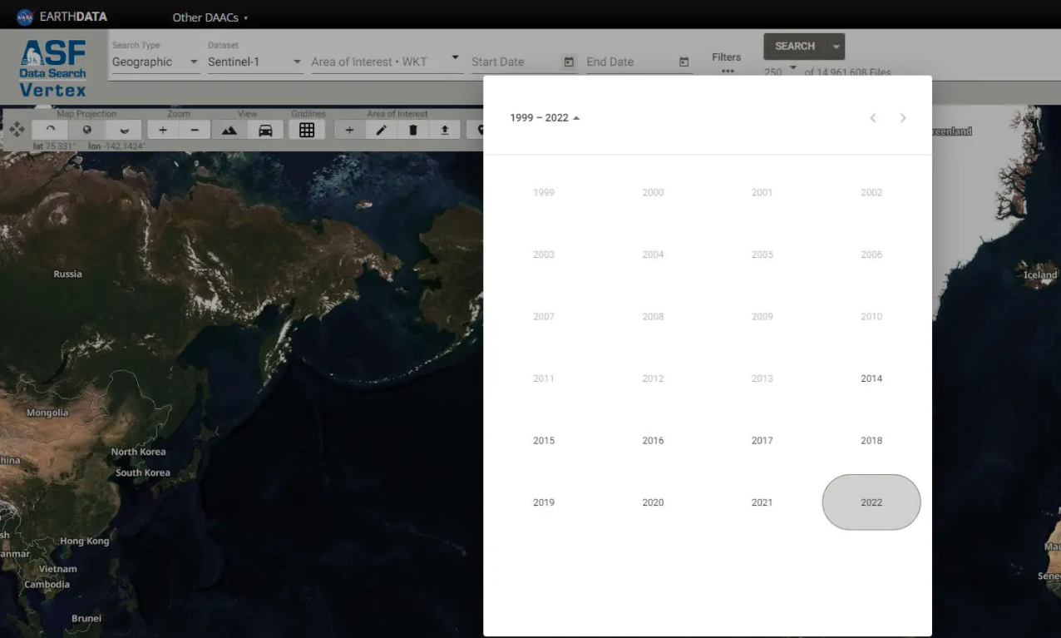Screen dimensions: 1061x638
Task: Open the Start Date calendar icon
Action: [569, 62]
